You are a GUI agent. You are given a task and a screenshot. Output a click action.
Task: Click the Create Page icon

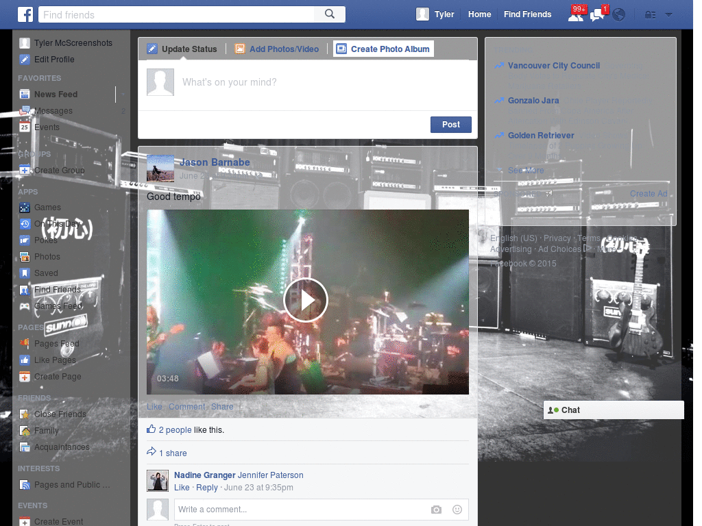(25, 377)
